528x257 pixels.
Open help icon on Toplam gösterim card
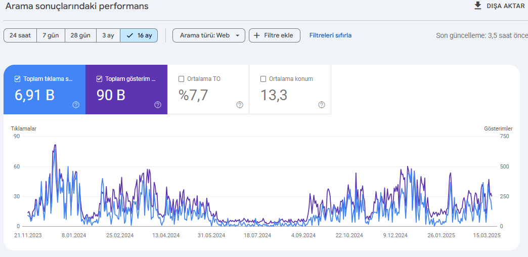[158, 105]
